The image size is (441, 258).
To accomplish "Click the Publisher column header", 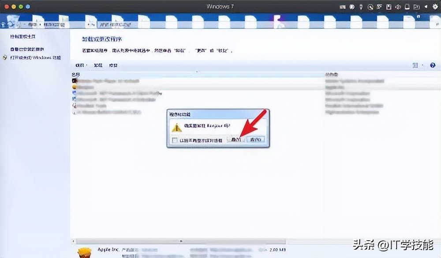I will point(332,74).
